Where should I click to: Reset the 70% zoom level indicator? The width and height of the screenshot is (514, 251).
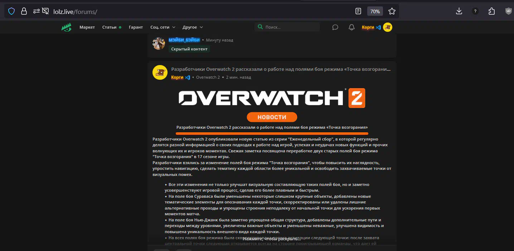pos(375,11)
